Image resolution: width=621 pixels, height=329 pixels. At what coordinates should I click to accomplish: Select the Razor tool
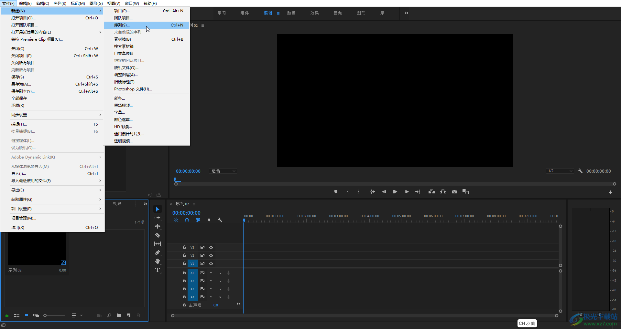(x=158, y=235)
